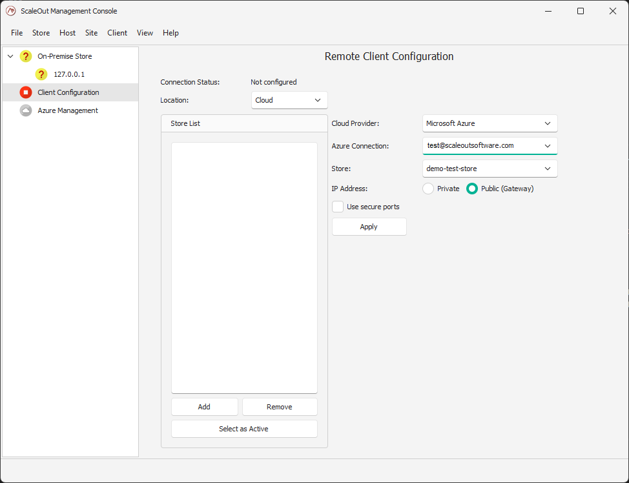Select Client Configuration in the sidebar

click(70, 92)
